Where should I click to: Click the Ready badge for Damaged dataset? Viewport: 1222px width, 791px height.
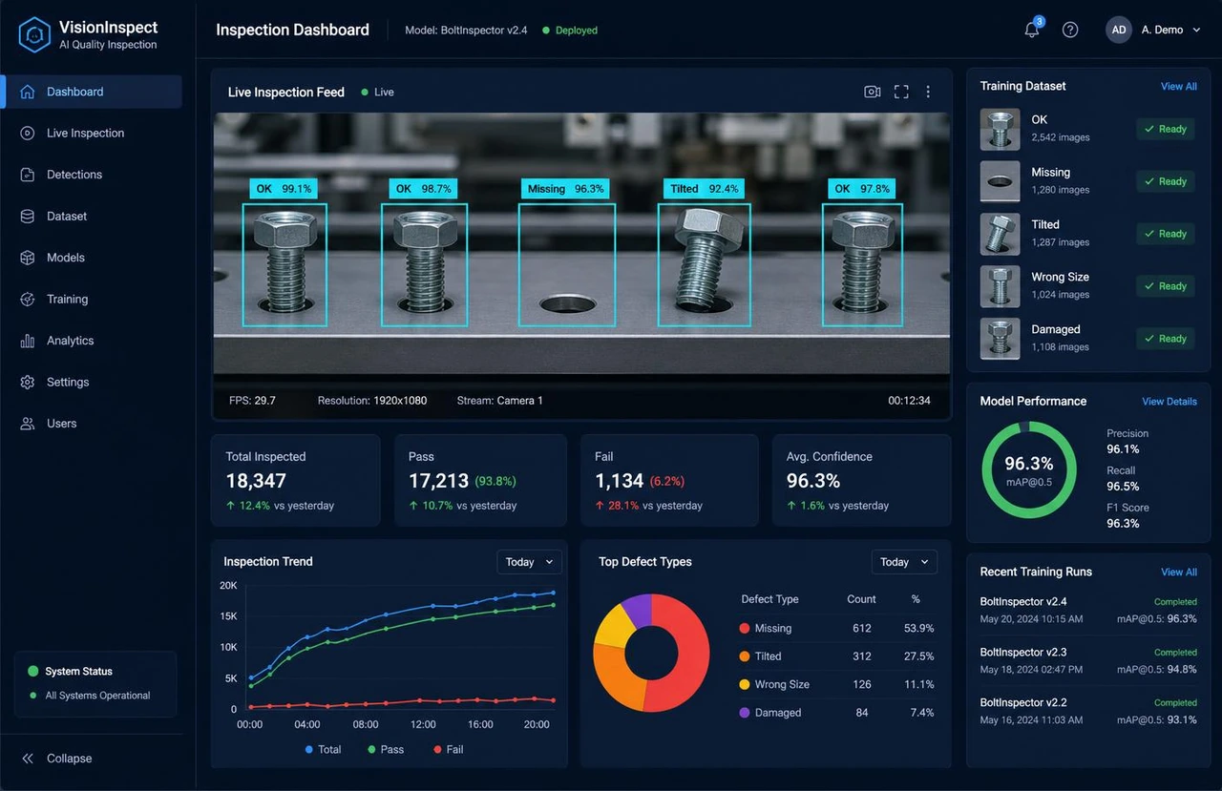pyautogui.click(x=1166, y=339)
